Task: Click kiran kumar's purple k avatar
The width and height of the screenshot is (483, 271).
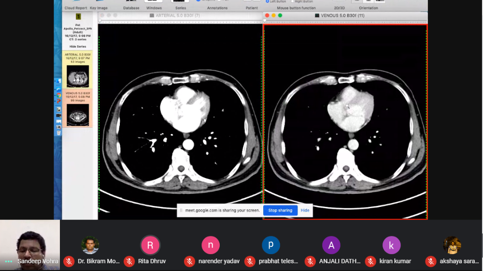Action: pos(392,245)
